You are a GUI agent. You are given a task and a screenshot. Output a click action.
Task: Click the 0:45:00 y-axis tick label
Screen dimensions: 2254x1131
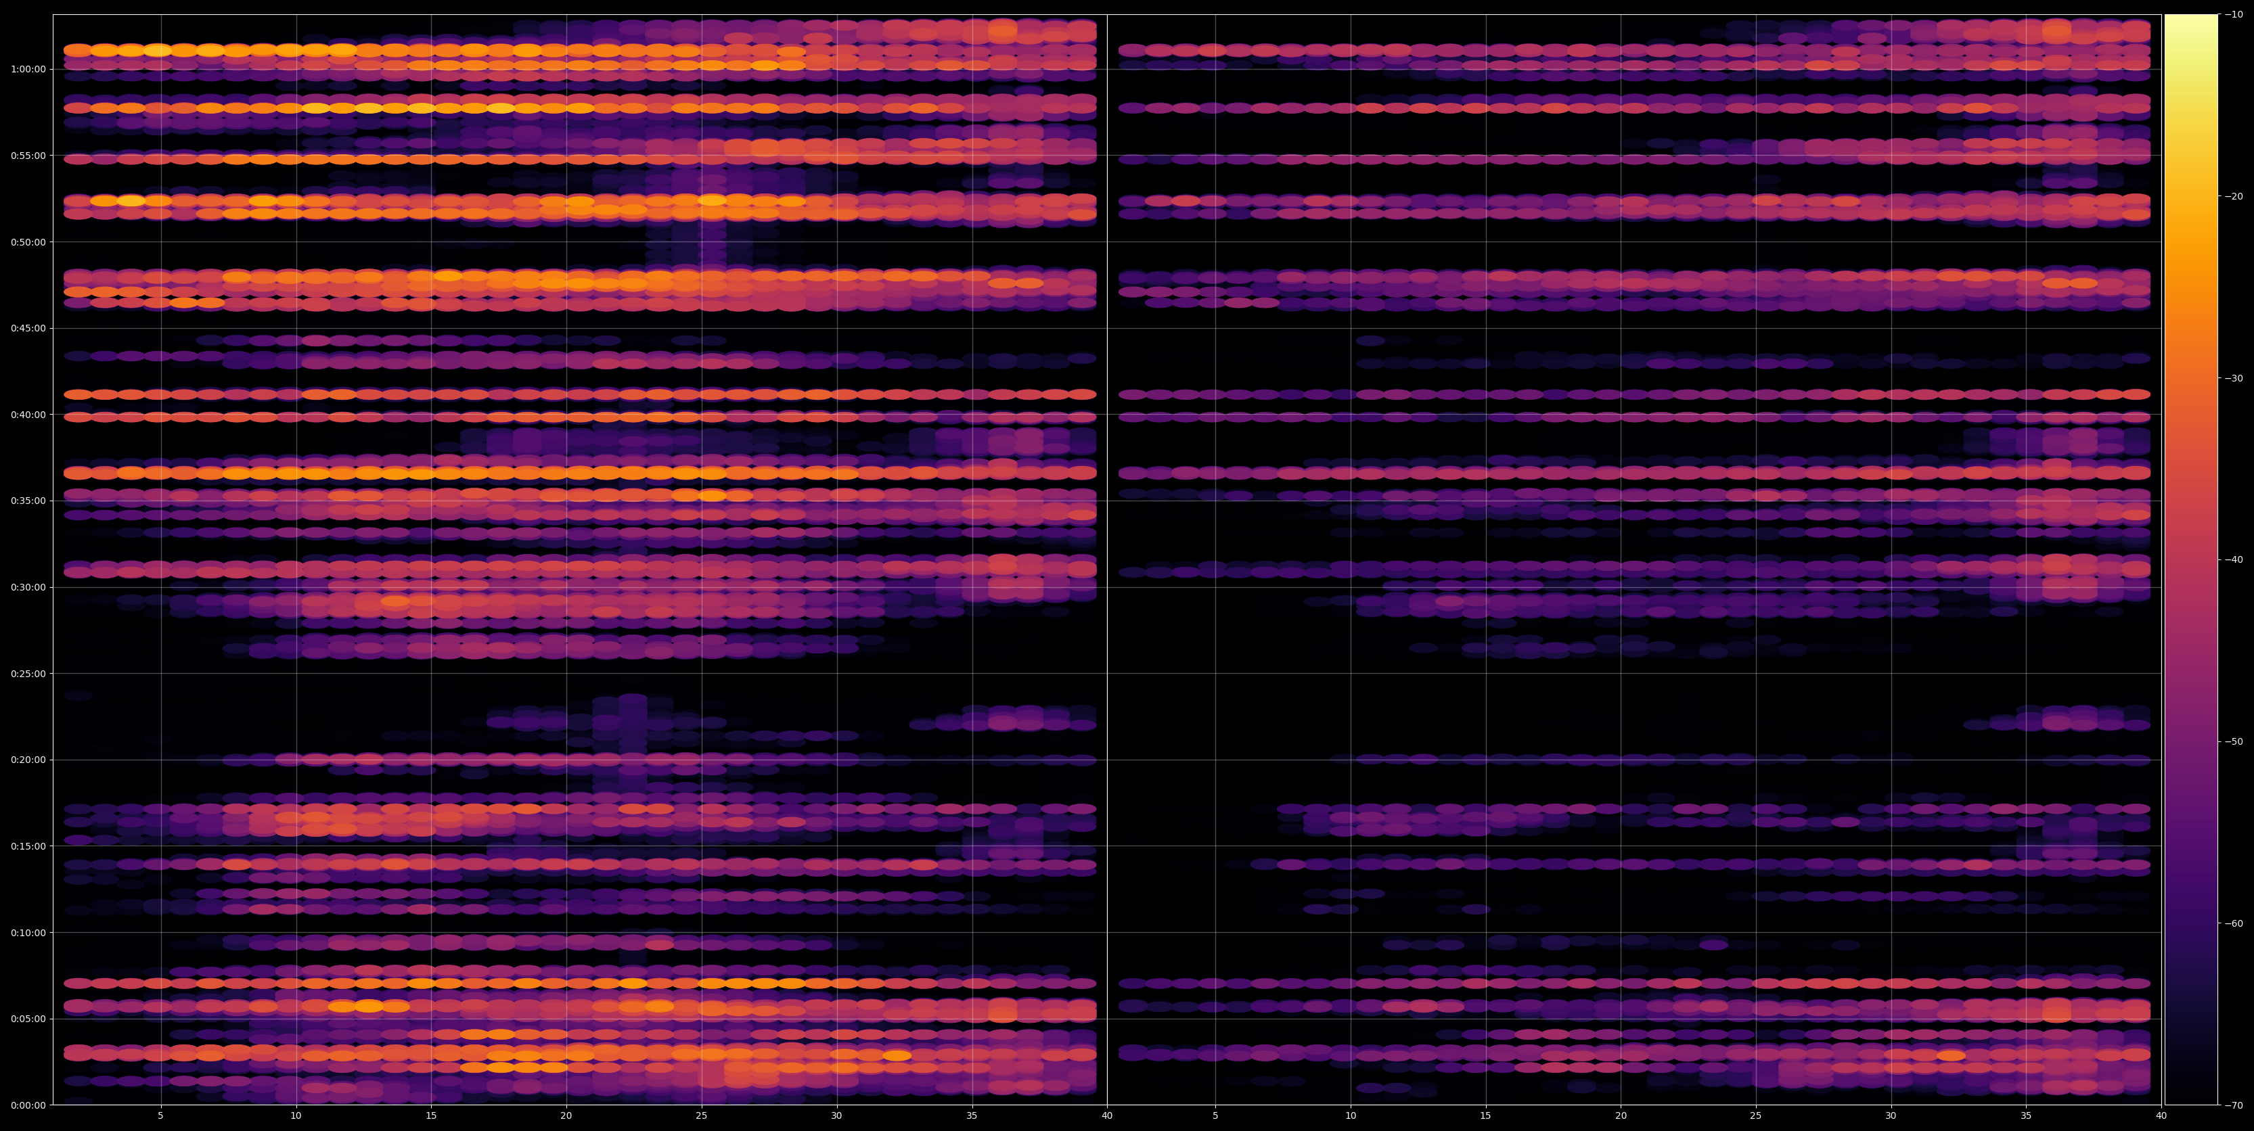[x=27, y=328]
